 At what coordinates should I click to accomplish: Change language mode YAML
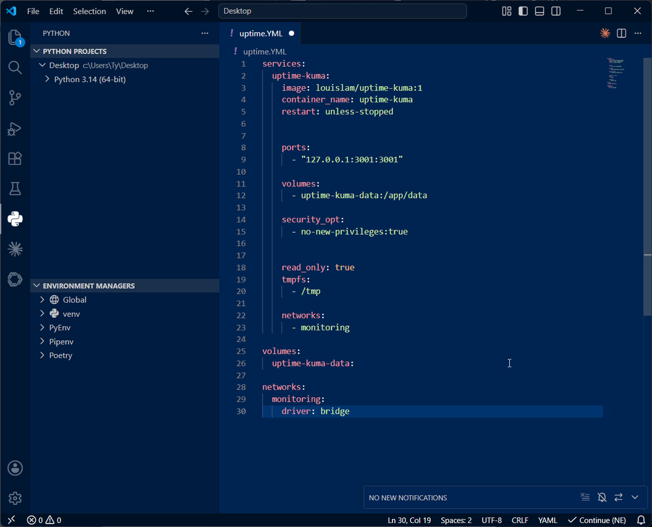[548, 520]
